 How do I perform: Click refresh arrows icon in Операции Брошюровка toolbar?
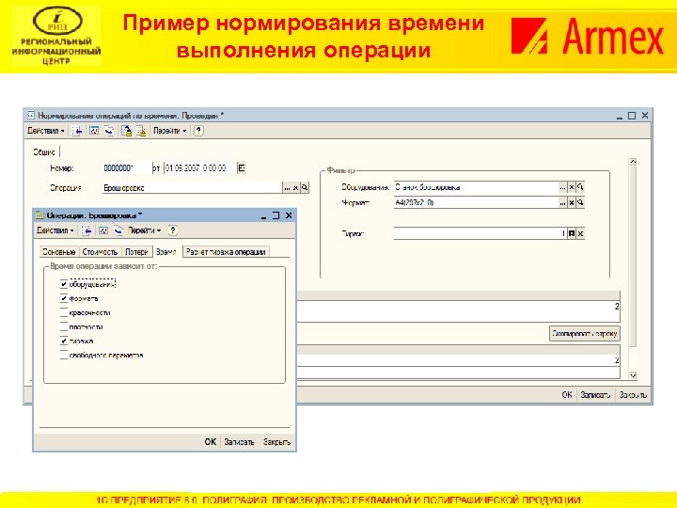[118, 230]
